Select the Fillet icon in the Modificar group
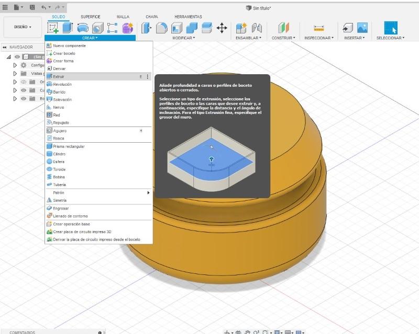 tap(162, 28)
